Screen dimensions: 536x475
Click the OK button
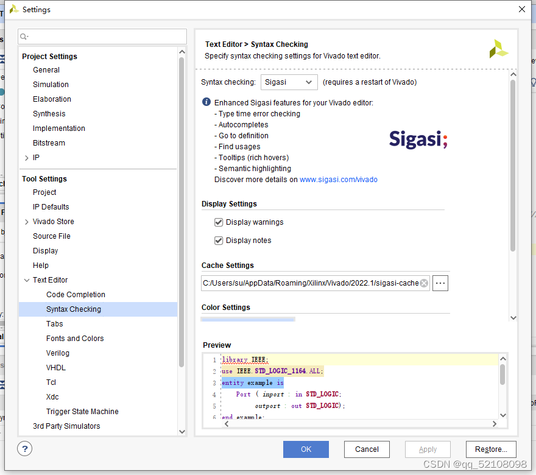tap(306, 449)
